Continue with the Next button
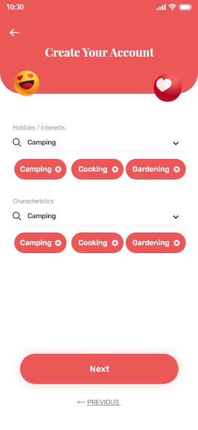Image resolution: width=198 pixels, height=430 pixels. point(99,369)
